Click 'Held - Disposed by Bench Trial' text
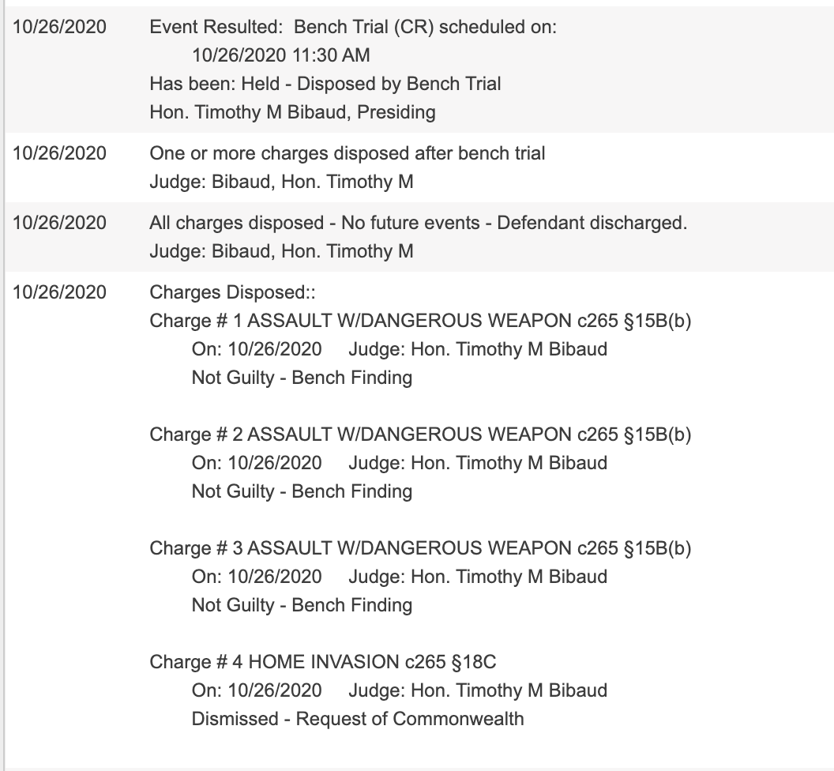This screenshot has height=771, width=834. click(325, 84)
